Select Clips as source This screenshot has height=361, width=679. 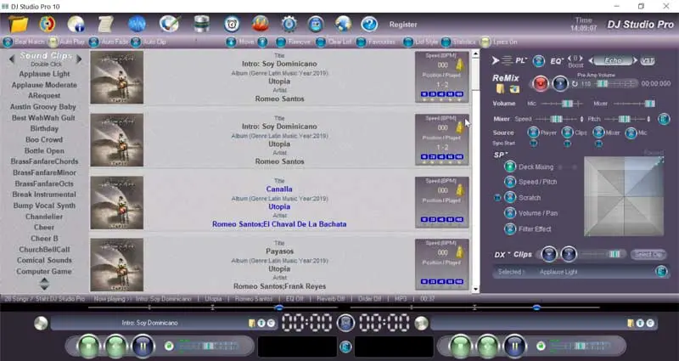pos(567,133)
